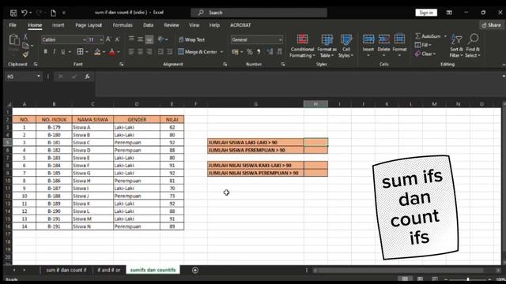Image resolution: width=506 pixels, height=284 pixels.
Task: Toggle Italic formatting
Action: [x=55, y=51]
